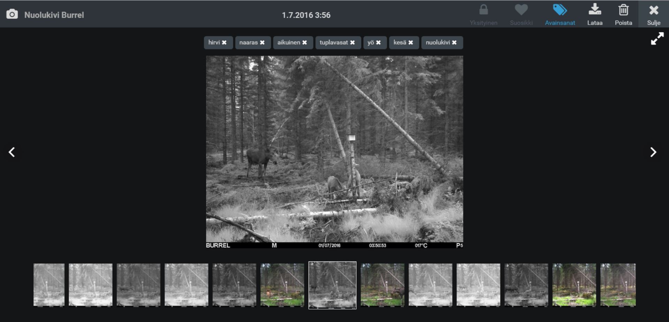Open the second grayscale thumbnail

click(x=91, y=285)
